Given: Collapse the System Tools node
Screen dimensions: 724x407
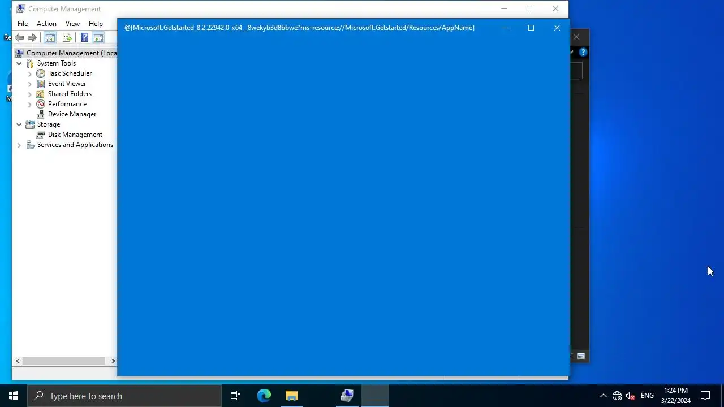Looking at the screenshot, I should click(x=19, y=63).
